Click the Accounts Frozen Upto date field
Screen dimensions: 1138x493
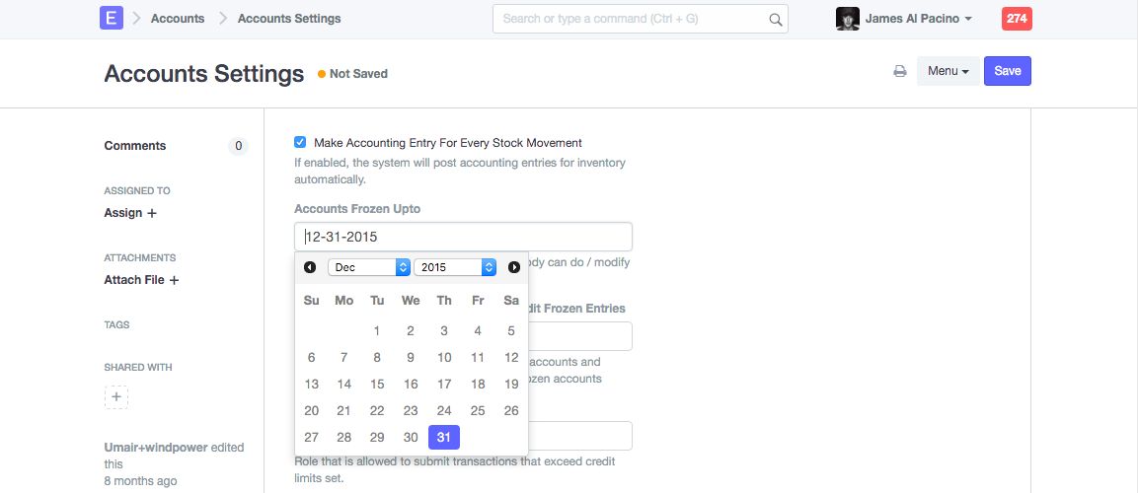click(463, 237)
